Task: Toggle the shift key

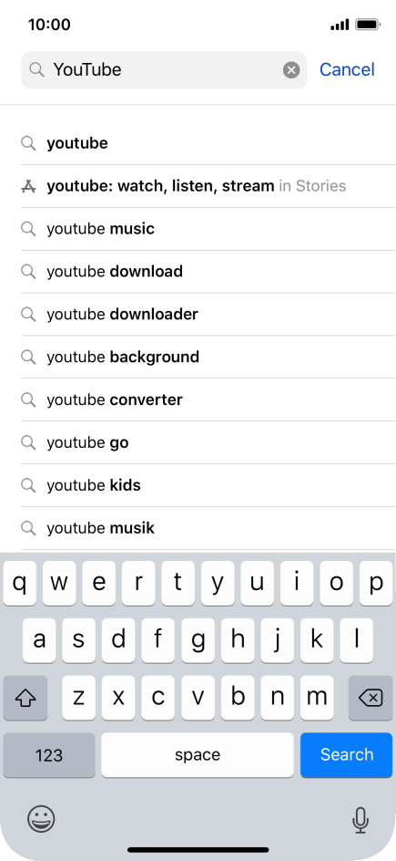Action: [25, 698]
